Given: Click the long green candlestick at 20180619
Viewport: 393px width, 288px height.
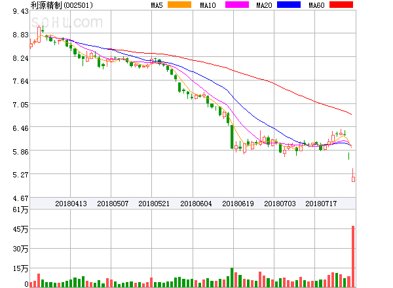Looking at the screenshot, I should 232,137.
